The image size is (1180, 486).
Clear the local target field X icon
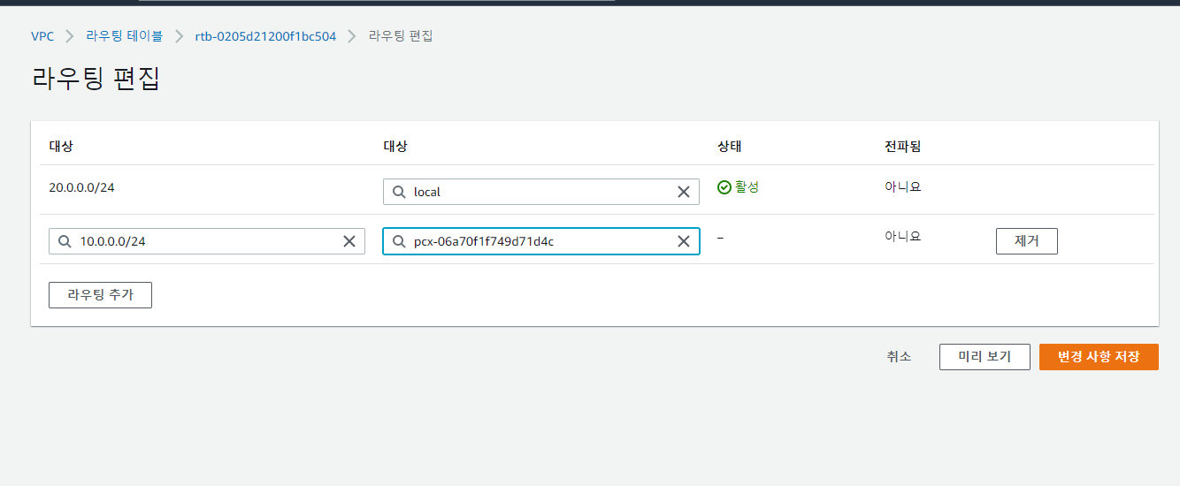pyautogui.click(x=683, y=192)
